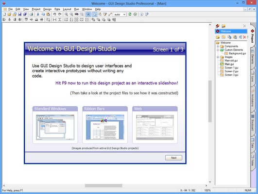Click the Undo arrow icon

click(54, 14)
